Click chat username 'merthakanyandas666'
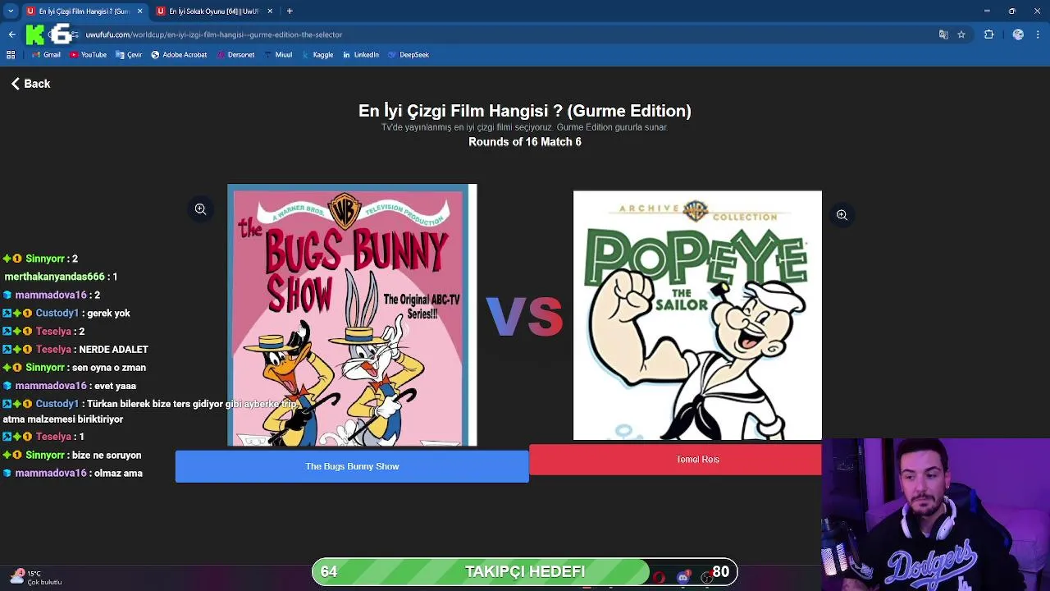 click(54, 277)
